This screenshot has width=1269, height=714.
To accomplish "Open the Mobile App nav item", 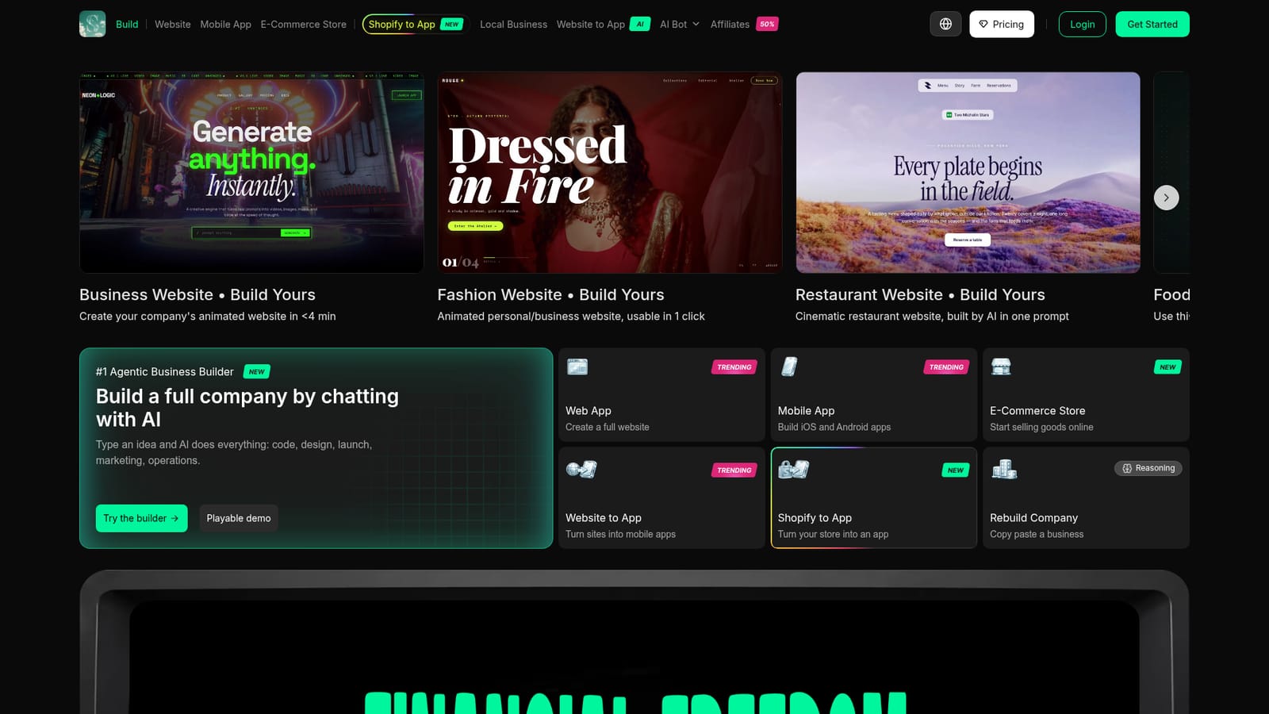I will click(225, 24).
